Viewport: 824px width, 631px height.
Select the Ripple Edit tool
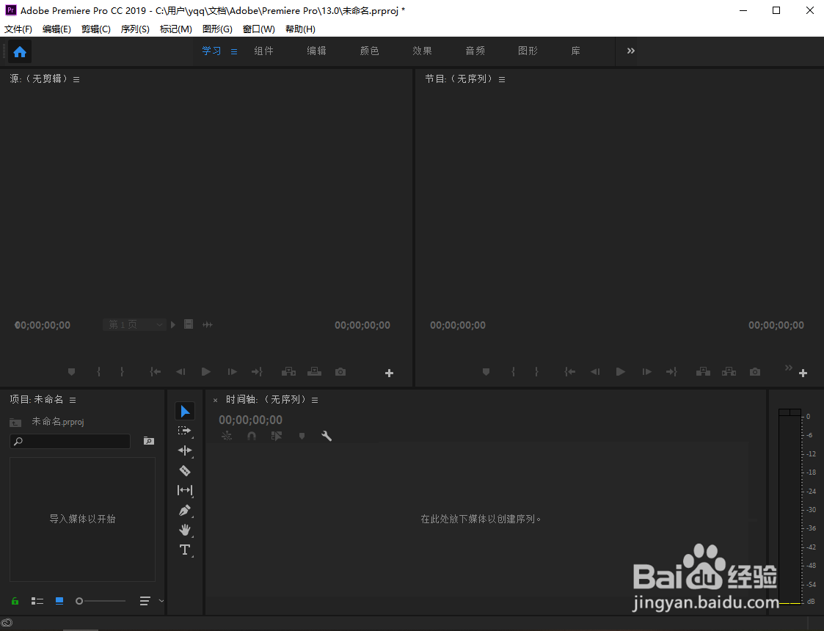point(184,451)
